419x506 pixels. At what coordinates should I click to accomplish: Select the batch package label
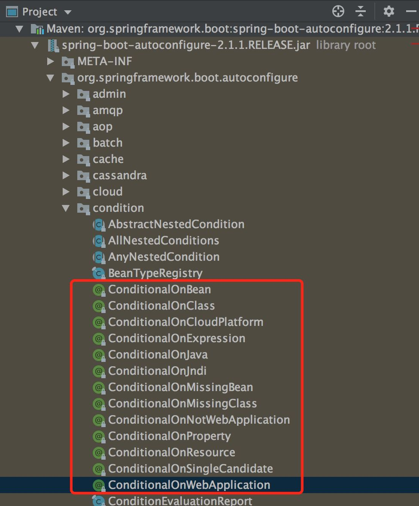tap(108, 143)
